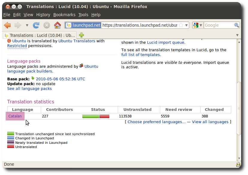Open a new tab with the plus icon
248x175 pixels.
(81, 35)
